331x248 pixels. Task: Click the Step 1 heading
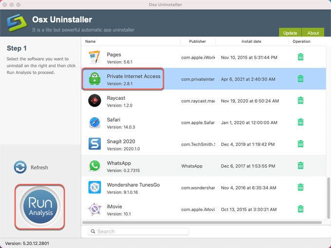(x=17, y=48)
